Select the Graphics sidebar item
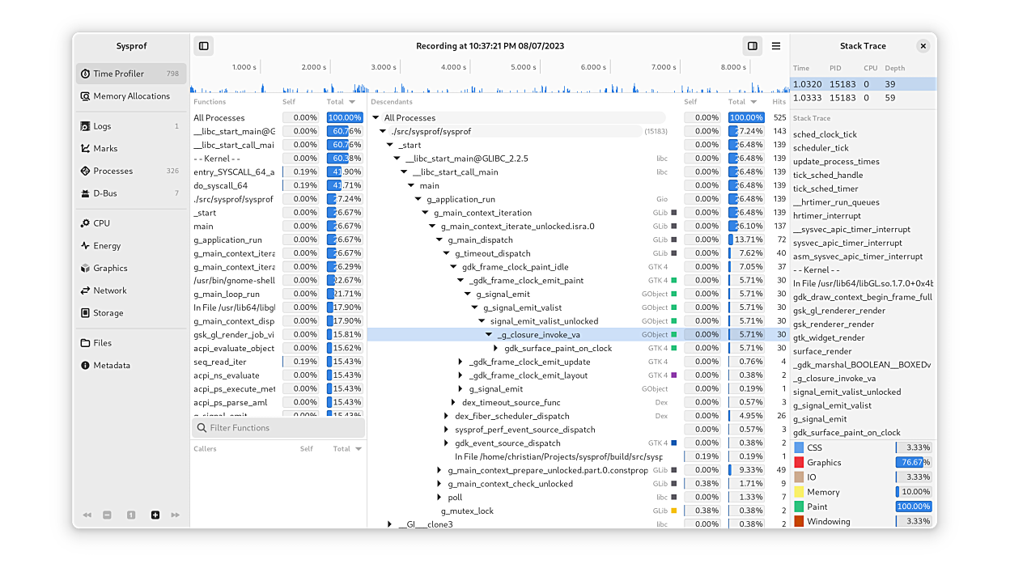The image size is (1010, 568). click(x=110, y=268)
